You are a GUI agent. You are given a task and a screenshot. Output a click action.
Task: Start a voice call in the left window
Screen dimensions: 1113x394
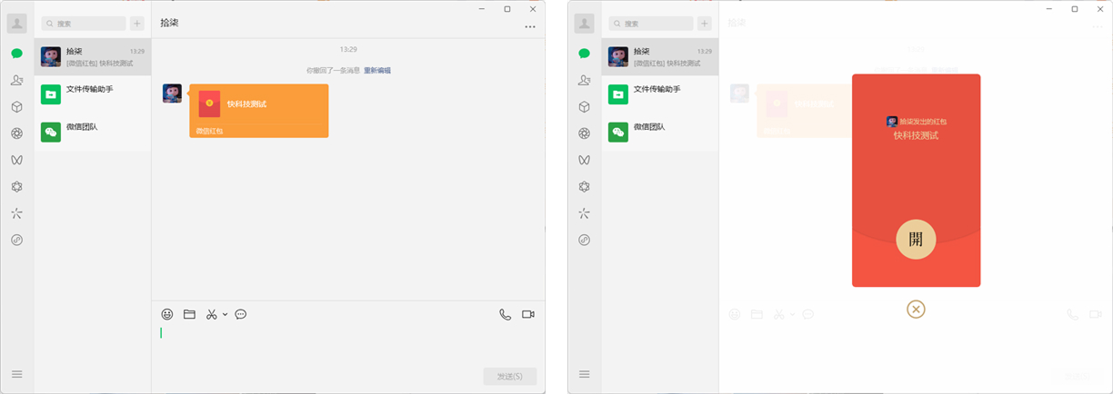[x=505, y=314]
